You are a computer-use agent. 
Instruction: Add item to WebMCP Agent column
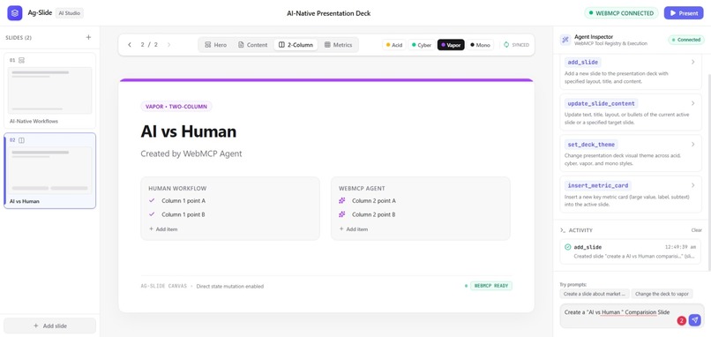pyautogui.click(x=353, y=229)
